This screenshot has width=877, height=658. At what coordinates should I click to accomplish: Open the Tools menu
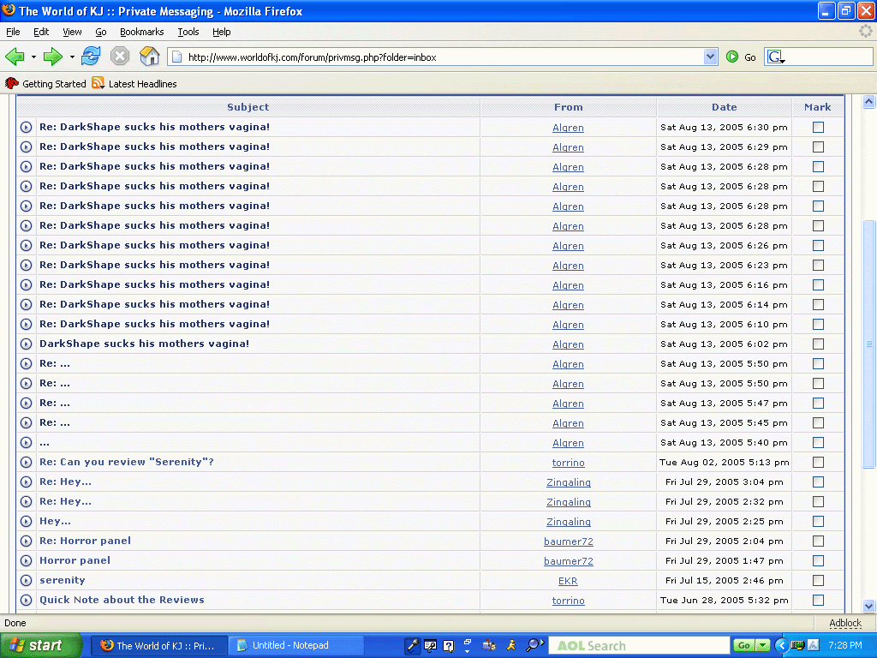[x=188, y=32]
